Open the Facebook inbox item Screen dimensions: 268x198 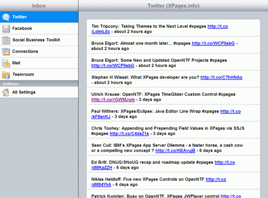pyautogui.click(x=39, y=28)
